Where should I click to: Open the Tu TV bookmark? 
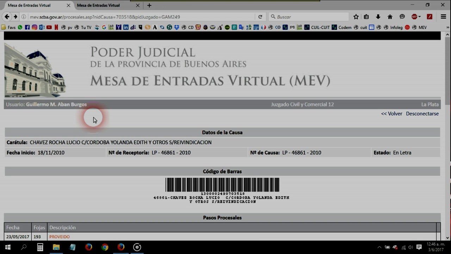pos(83,27)
